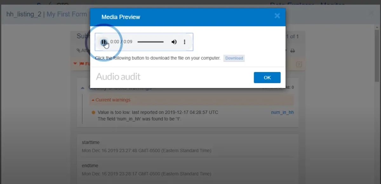381x184 pixels.
Task: Expand the red flag section triangle
Action: tap(75, 64)
